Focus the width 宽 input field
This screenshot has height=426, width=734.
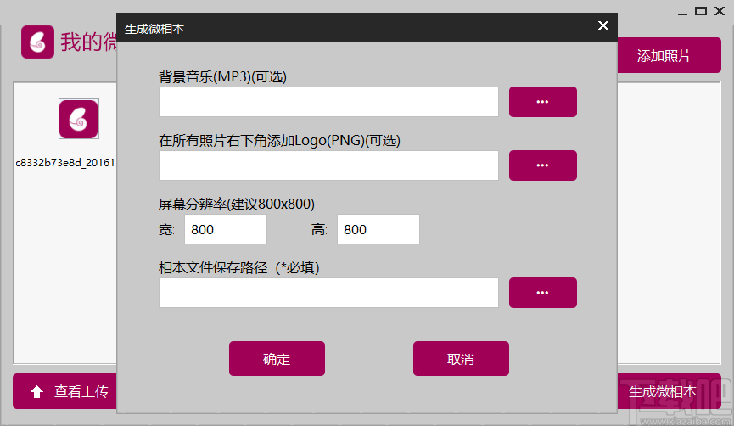click(226, 229)
